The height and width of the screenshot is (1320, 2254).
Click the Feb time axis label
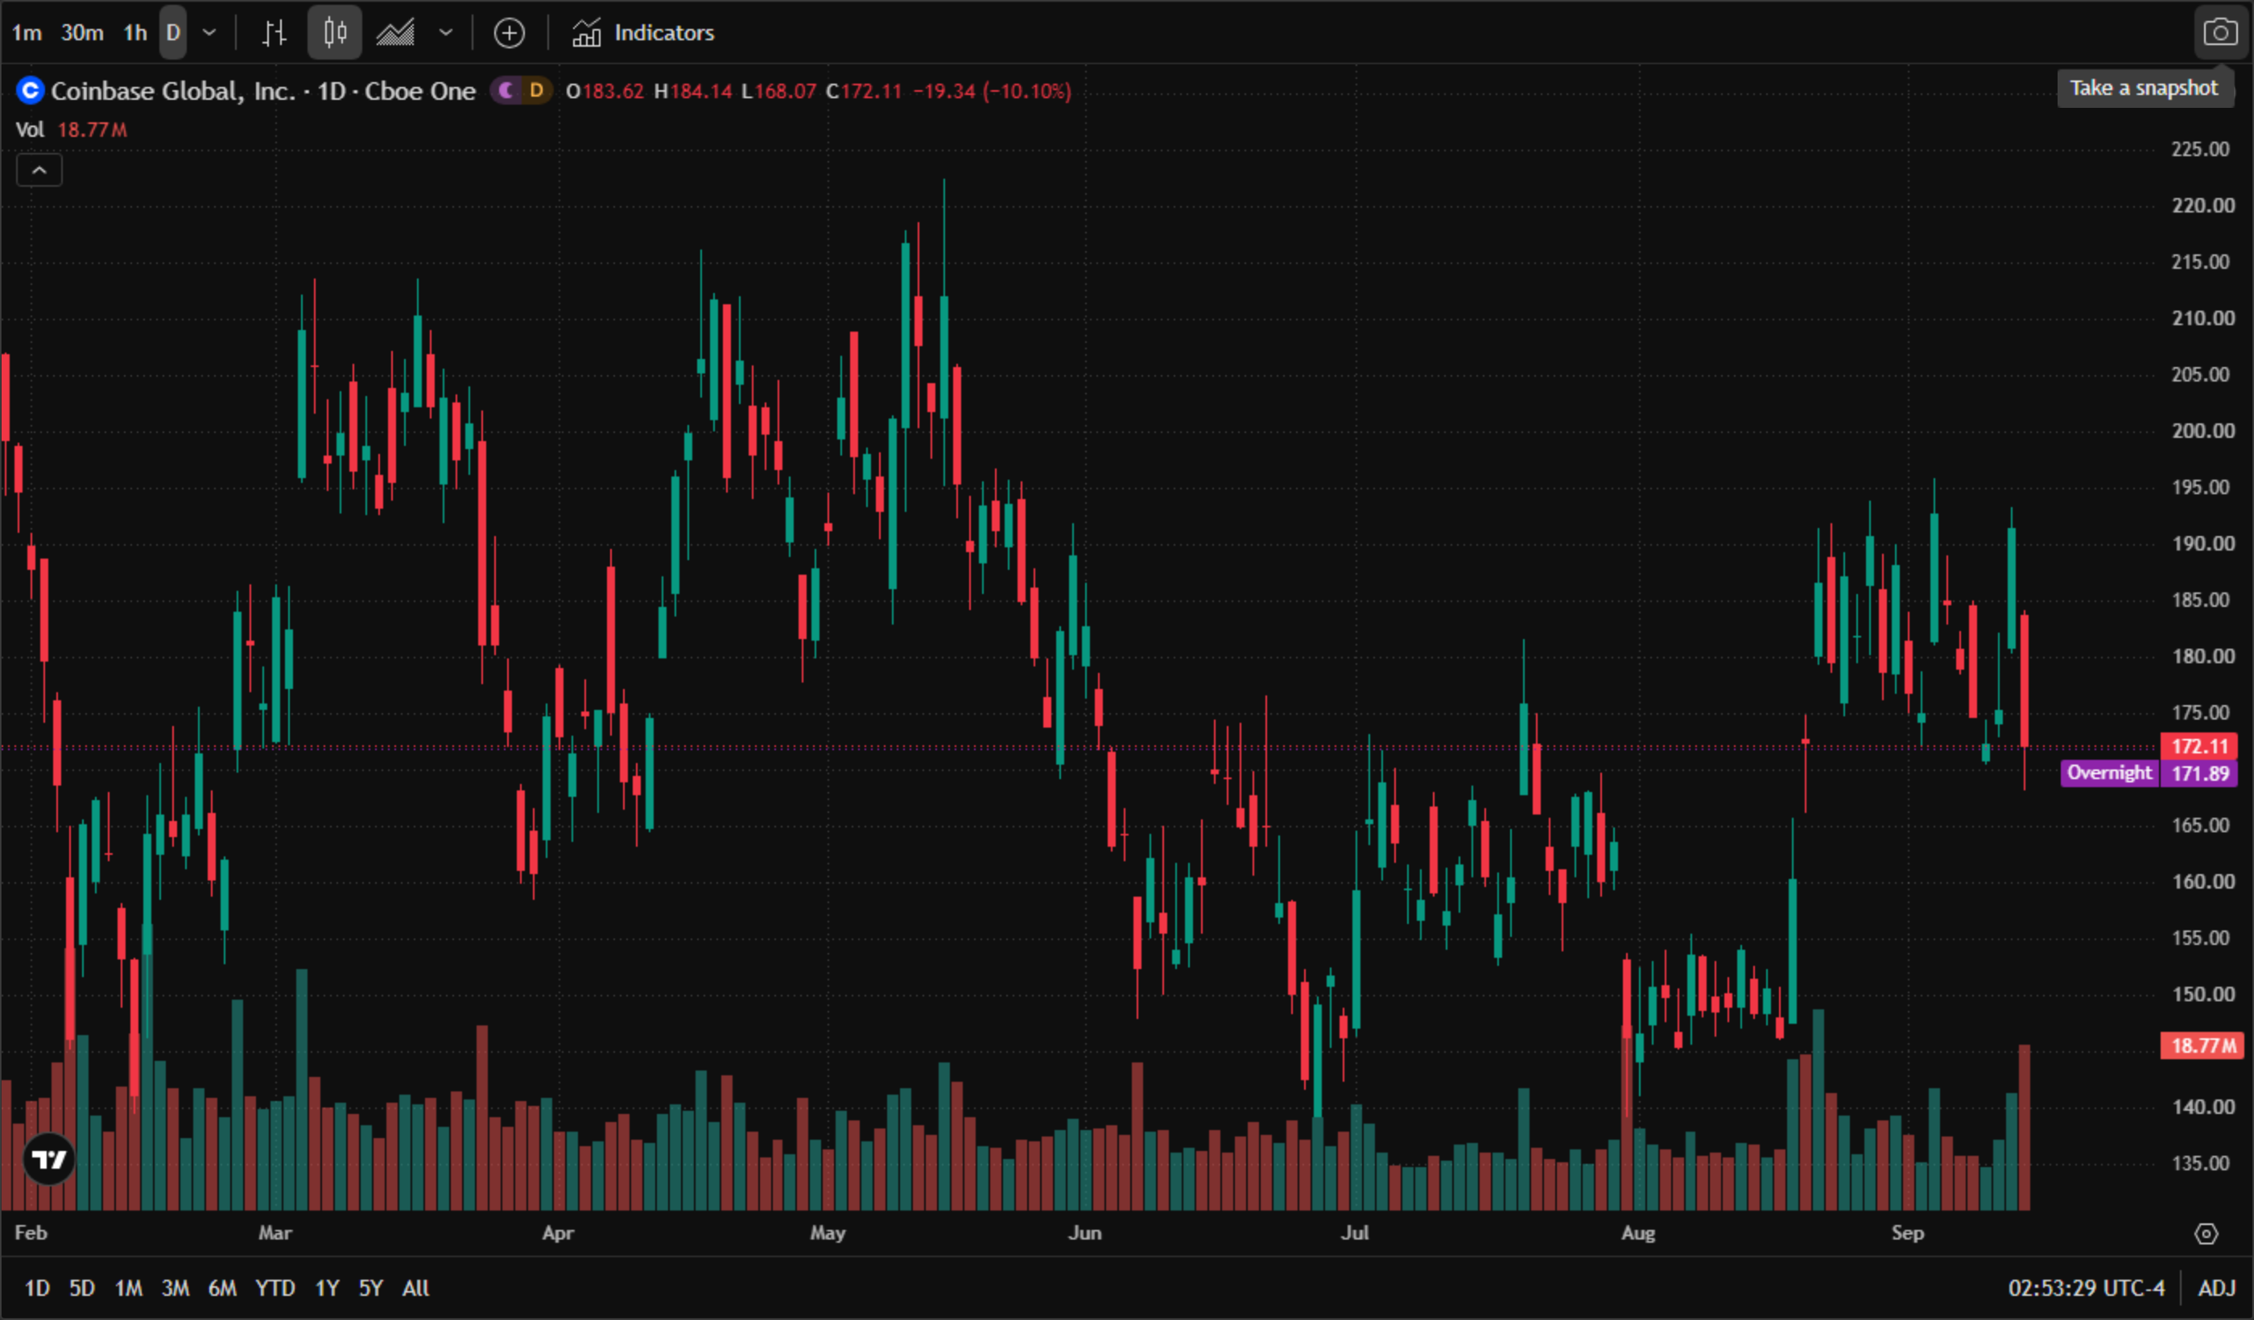coord(31,1232)
